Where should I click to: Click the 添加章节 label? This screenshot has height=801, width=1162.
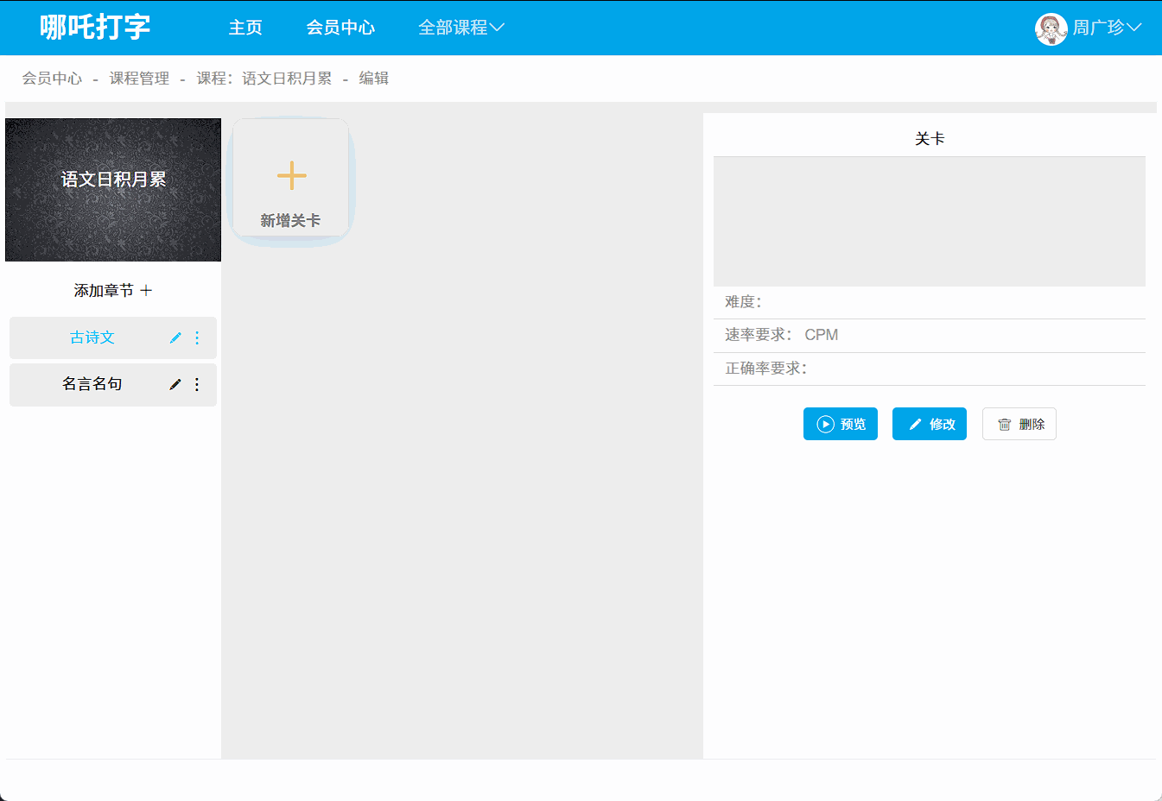(104, 291)
